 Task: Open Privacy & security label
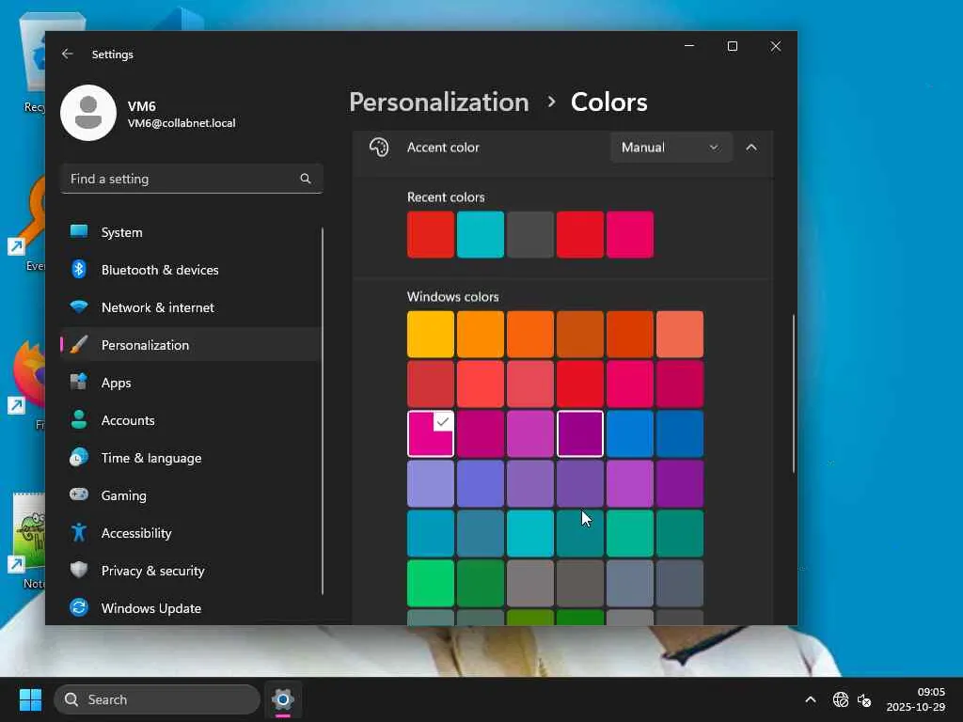(153, 571)
